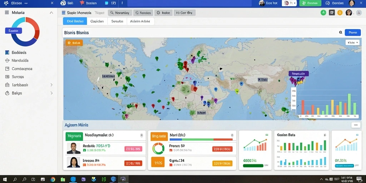Select the 'Doil Badas' tab

click(x=75, y=21)
